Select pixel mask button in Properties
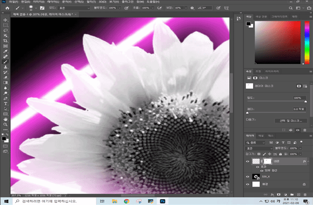This screenshot has width=313, height=205. tap(299, 86)
